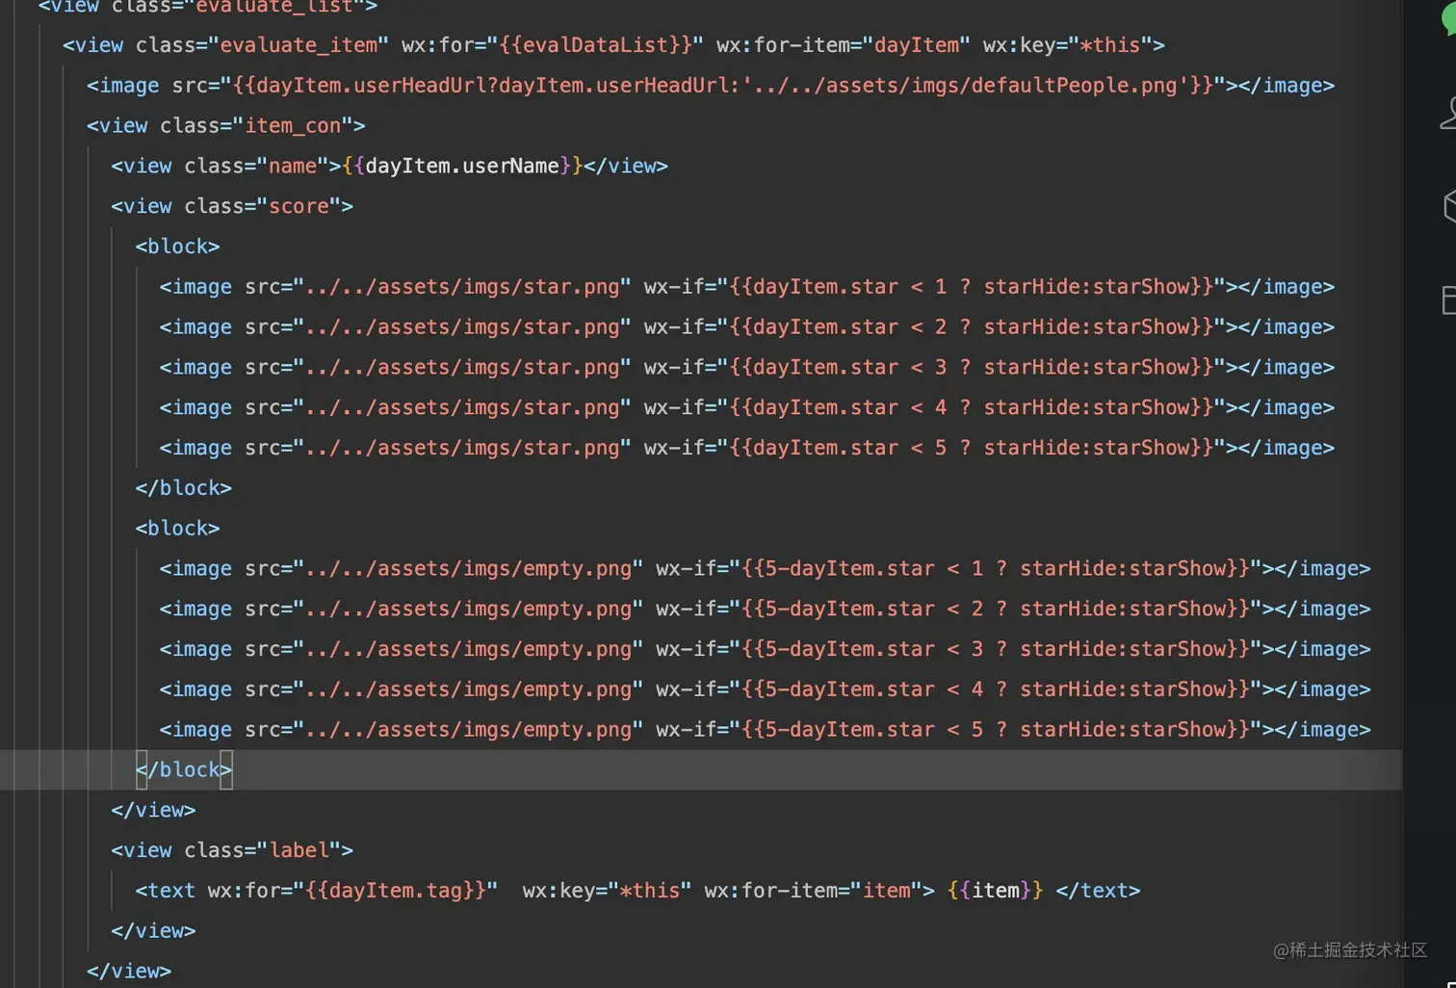Viewport: 1456px width, 988px height.
Task: Click the wx:for-item="dayItem" attribute
Action: [x=844, y=45]
